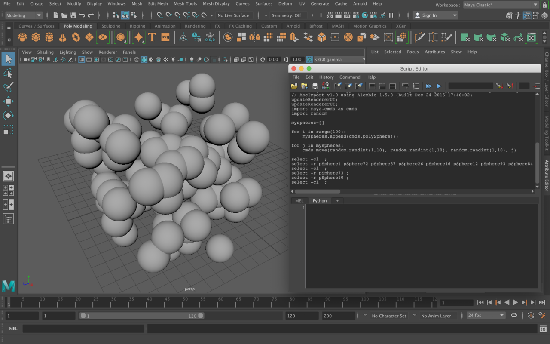Click the MEL command line input field
Viewport: 550px width, 344px height.
(x=83, y=329)
